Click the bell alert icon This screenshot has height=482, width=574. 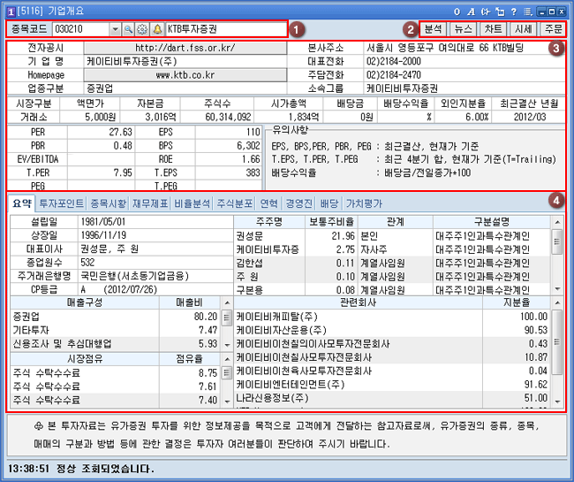pos(157,29)
